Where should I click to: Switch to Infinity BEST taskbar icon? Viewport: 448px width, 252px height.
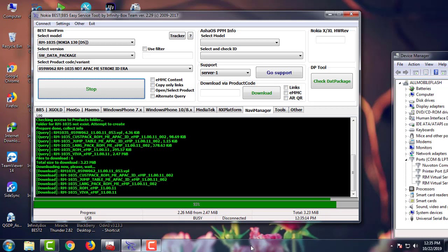point(131,246)
